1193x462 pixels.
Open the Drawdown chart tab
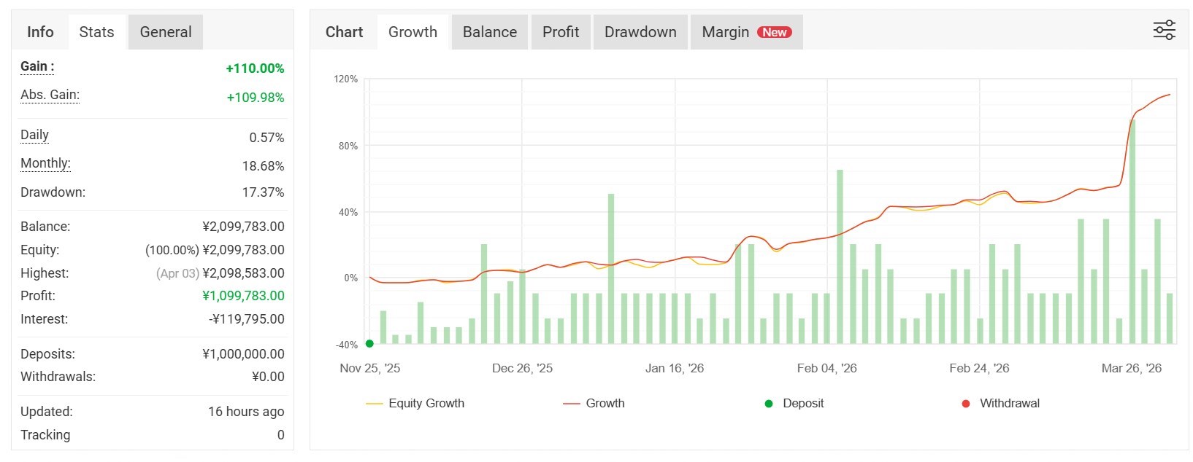[x=640, y=32]
